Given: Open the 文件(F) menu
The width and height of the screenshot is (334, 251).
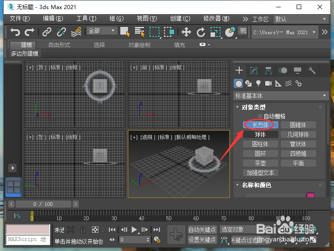Looking at the screenshot, I should [20, 19].
